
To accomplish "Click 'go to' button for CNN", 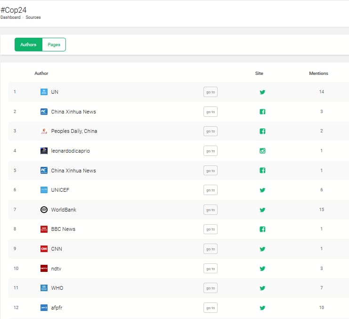I will click(211, 249).
